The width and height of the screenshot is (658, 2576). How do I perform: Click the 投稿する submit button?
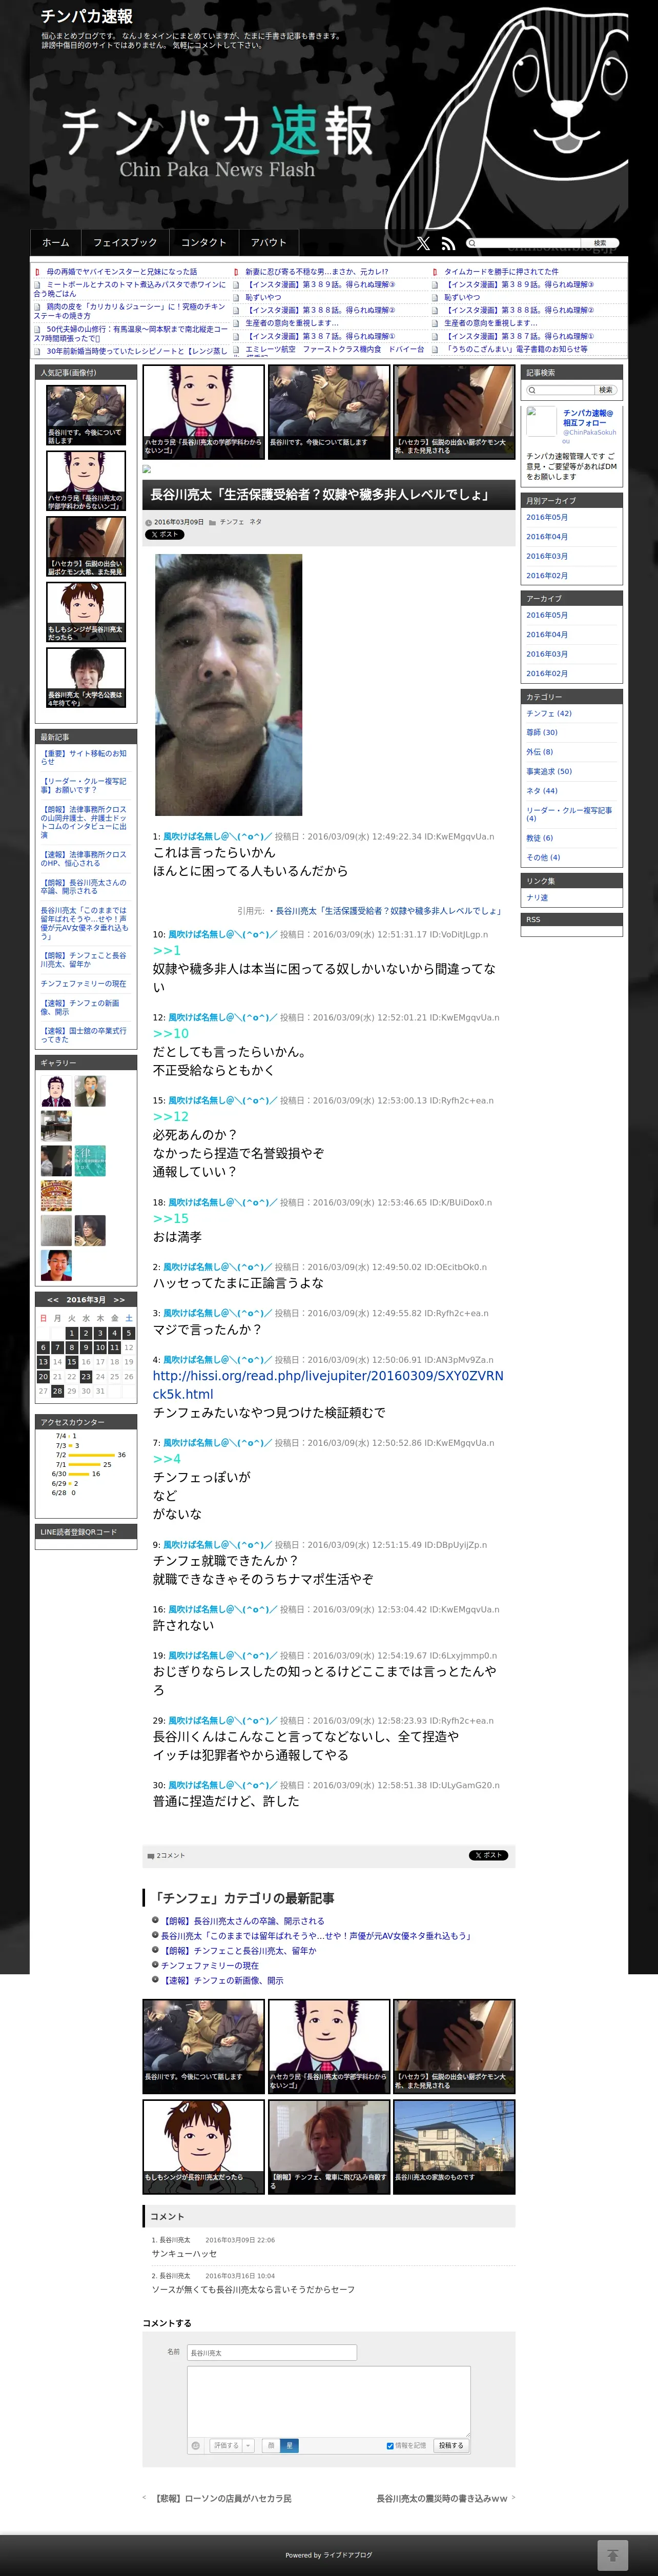pos(451,2445)
